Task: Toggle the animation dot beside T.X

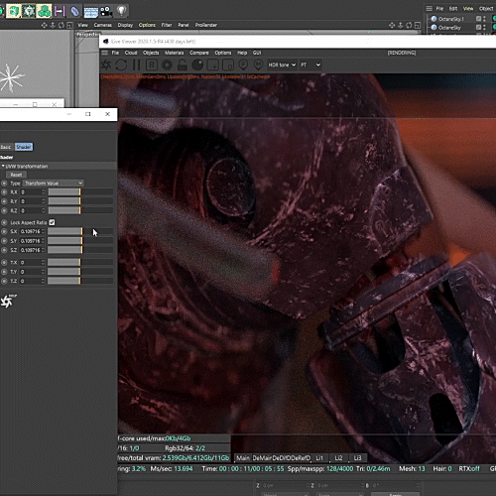Action: (x=4, y=263)
